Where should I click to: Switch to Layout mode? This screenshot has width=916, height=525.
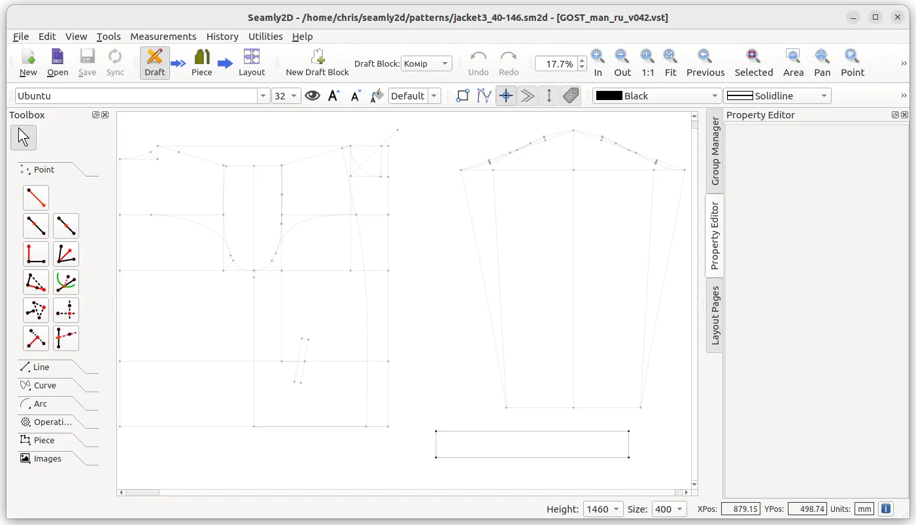pos(252,63)
